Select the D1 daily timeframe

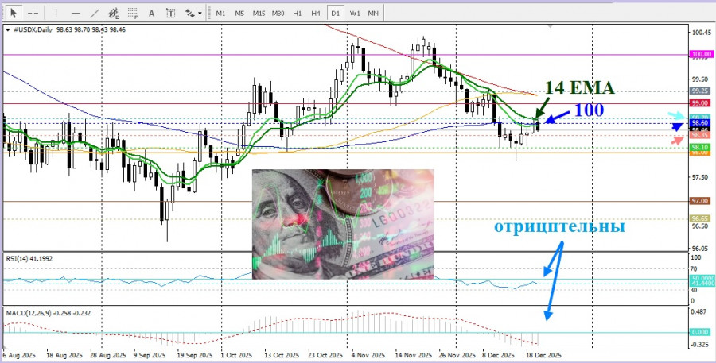[x=335, y=14]
